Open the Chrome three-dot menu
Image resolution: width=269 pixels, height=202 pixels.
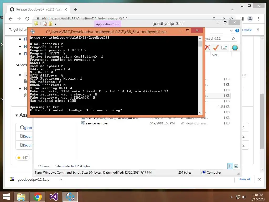pos(258,19)
